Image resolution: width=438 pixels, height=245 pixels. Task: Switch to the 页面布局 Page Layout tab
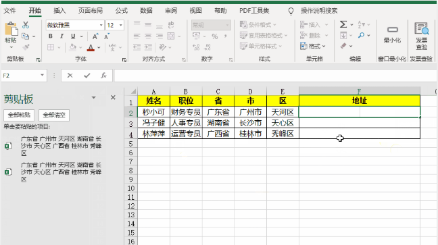tap(90, 11)
